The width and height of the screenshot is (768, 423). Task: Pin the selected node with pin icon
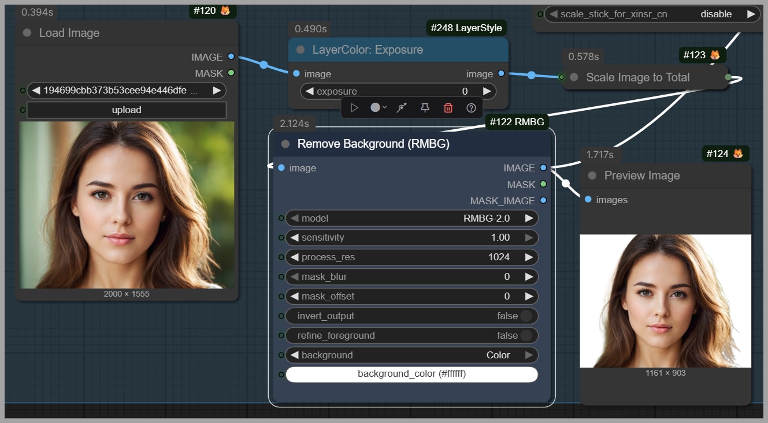pos(425,107)
